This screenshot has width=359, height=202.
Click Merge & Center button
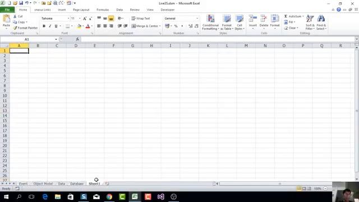145,26
